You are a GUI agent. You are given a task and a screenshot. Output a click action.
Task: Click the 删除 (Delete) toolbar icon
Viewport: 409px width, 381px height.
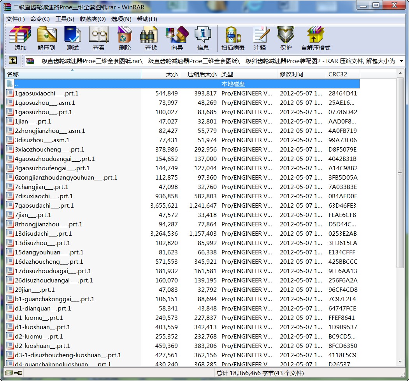click(x=125, y=38)
